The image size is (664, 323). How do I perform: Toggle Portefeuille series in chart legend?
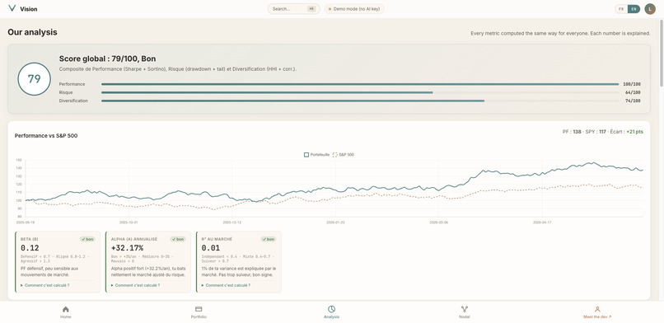click(316, 155)
